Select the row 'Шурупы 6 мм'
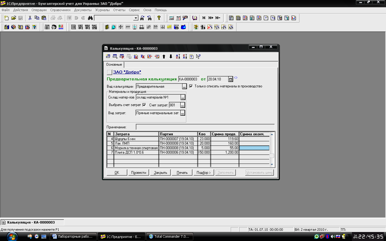 tap(188, 139)
